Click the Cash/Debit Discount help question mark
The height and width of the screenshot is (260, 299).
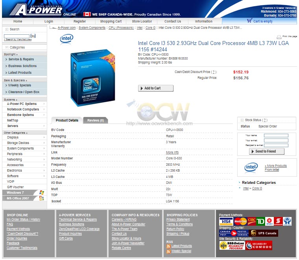214,72
